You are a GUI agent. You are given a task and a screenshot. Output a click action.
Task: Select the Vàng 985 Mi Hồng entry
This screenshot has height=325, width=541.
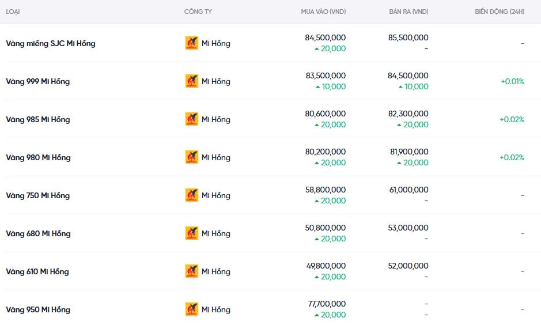click(38, 119)
